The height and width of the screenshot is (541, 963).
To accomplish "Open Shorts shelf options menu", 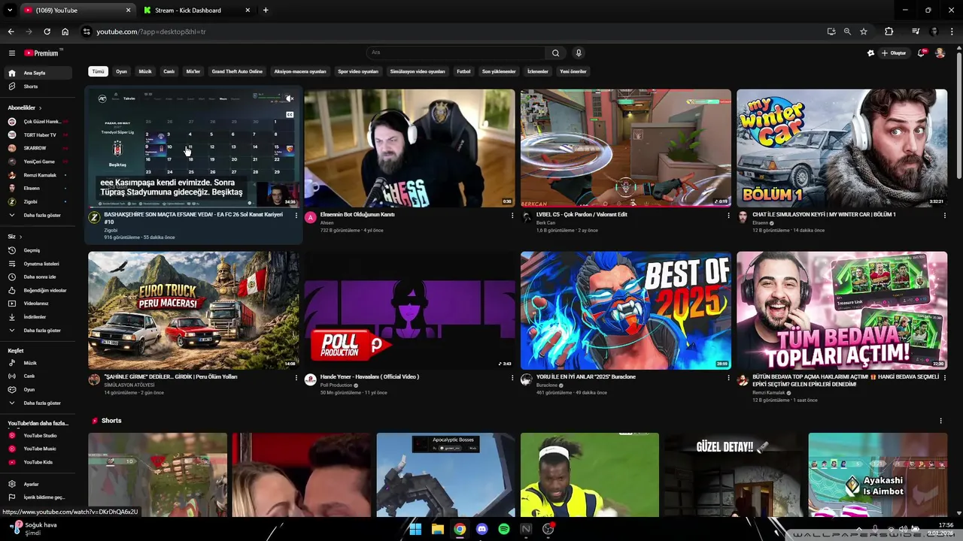I will pyautogui.click(x=940, y=421).
